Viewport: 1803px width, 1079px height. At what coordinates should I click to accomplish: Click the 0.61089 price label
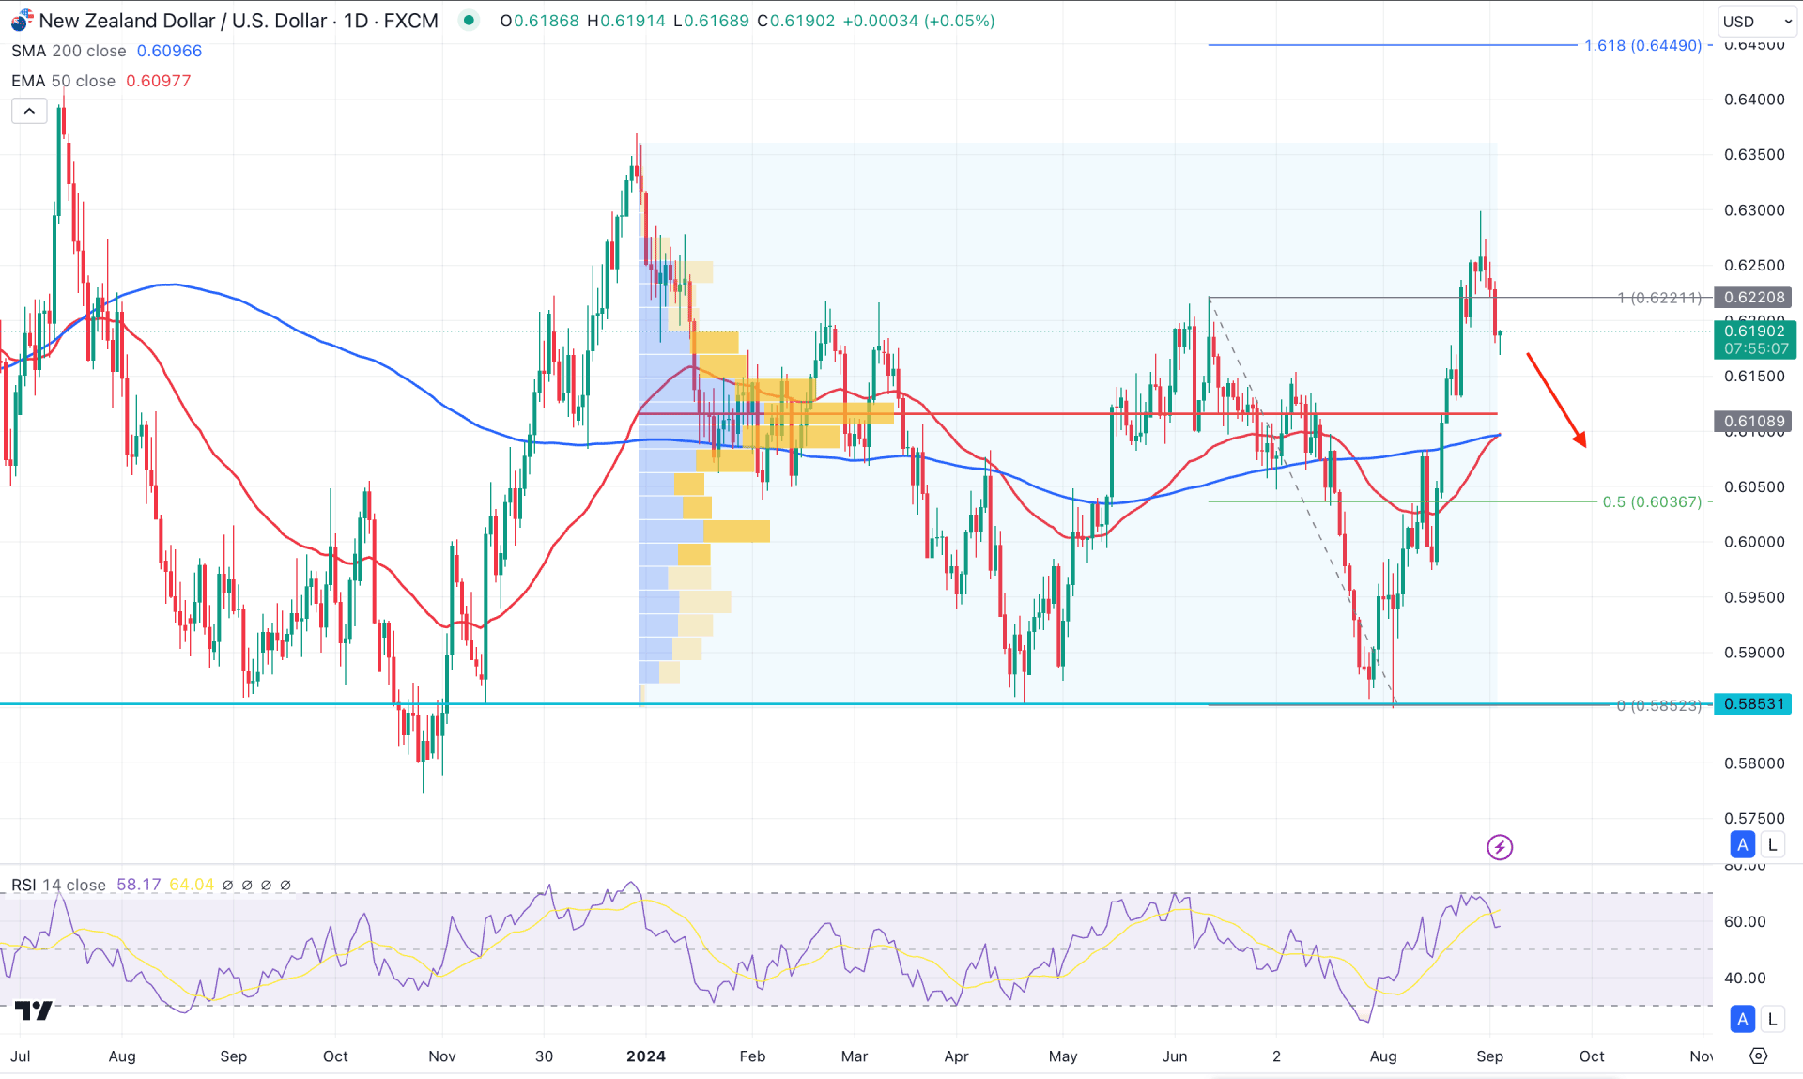point(1753,422)
